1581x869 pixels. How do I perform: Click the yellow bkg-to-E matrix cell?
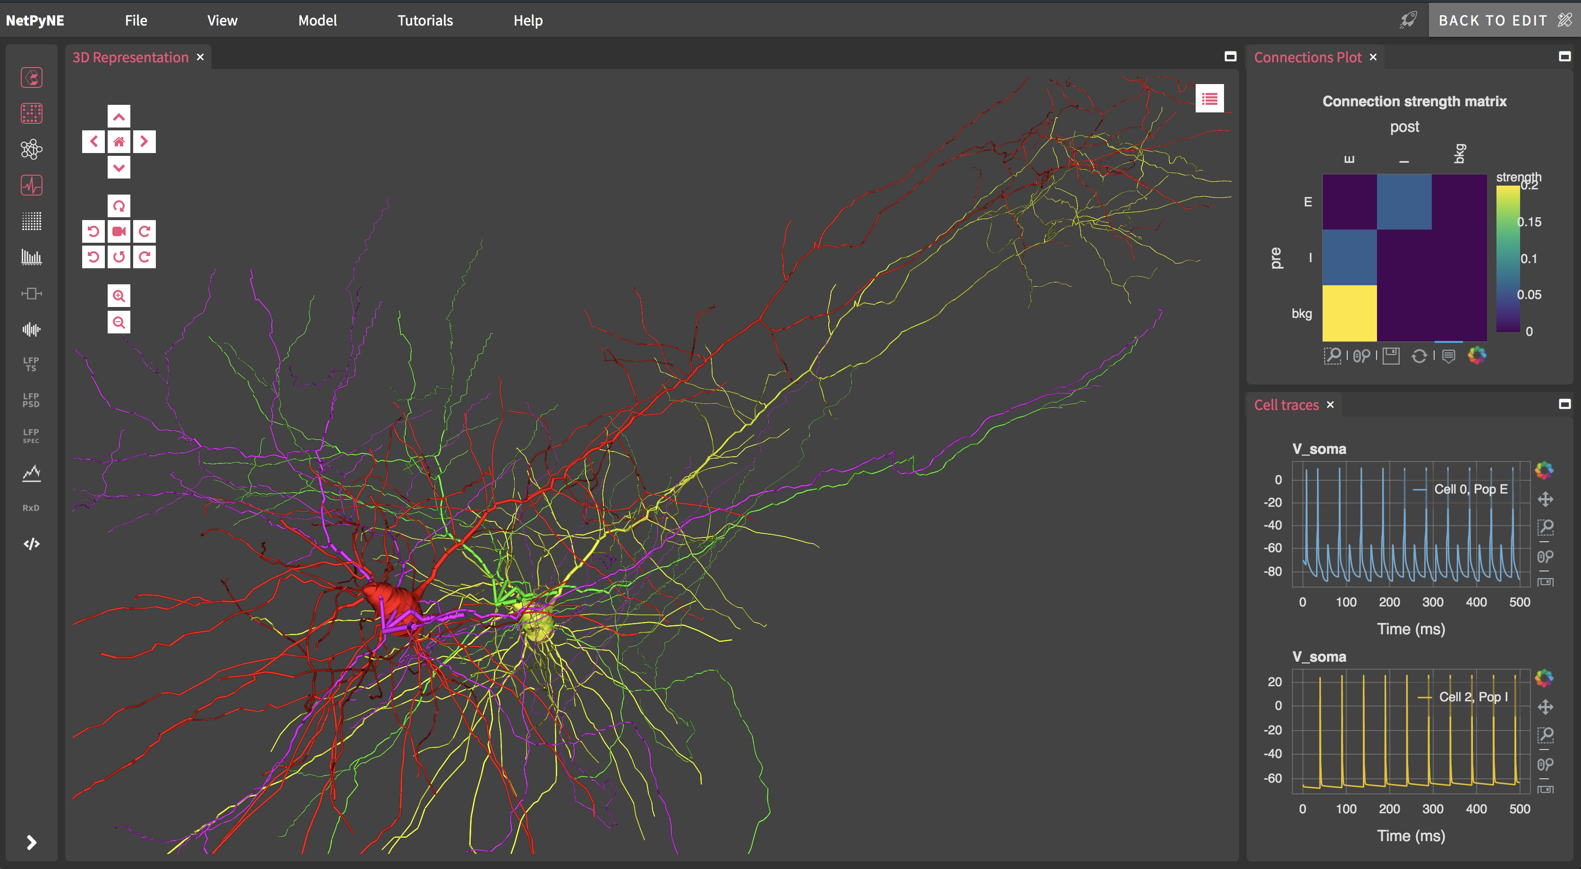point(1349,313)
